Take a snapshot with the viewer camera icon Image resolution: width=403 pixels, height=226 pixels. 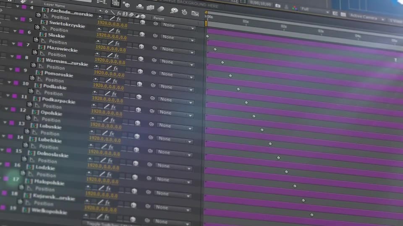tap(278, 5)
